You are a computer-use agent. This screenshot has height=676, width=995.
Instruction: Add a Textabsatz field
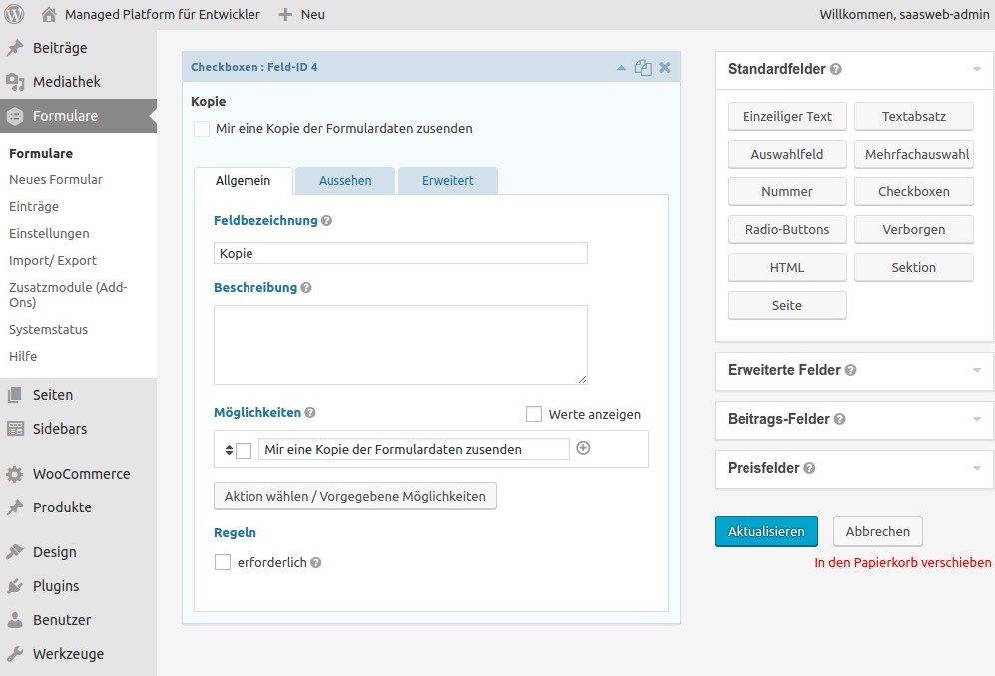914,116
